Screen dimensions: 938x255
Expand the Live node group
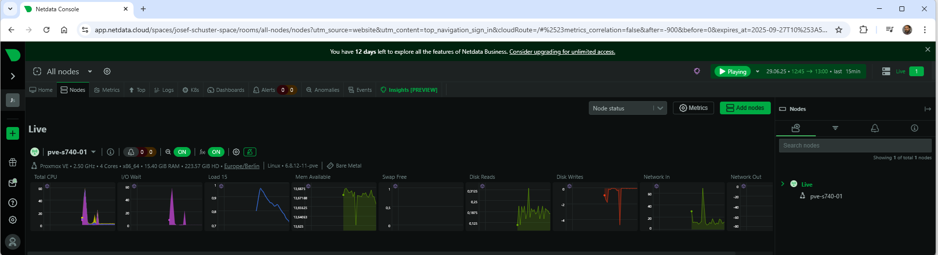coord(782,184)
